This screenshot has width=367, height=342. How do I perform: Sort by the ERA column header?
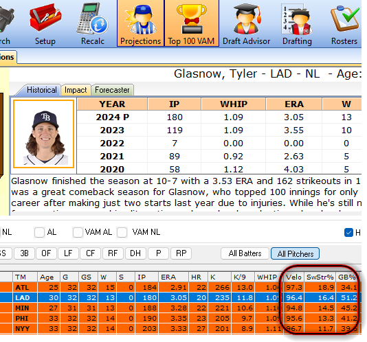coord(173,277)
